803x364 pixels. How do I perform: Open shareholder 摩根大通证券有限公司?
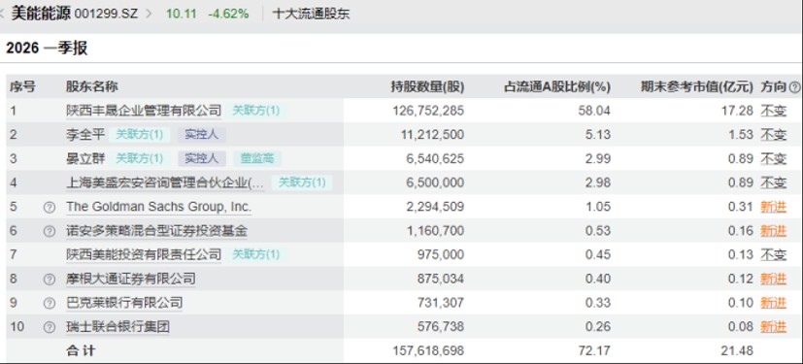coord(130,279)
